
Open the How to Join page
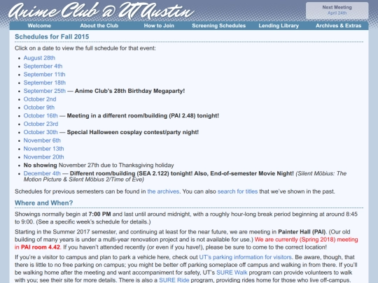coord(159,26)
